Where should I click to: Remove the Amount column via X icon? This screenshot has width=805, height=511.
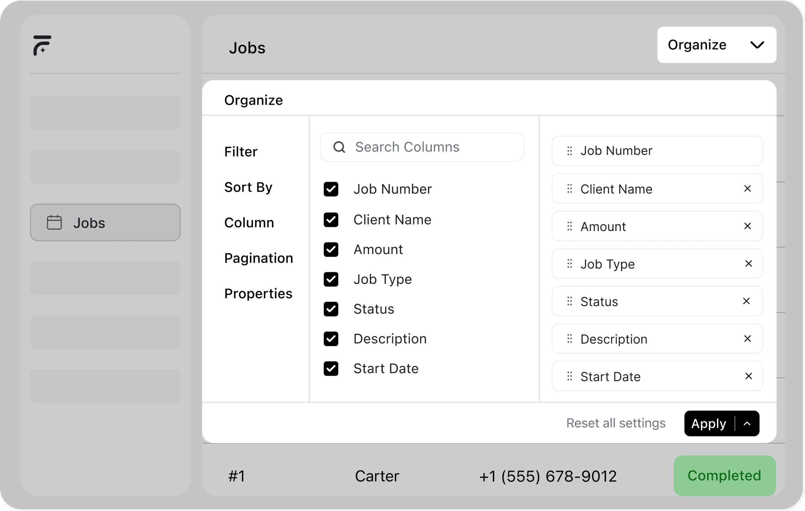(x=747, y=226)
